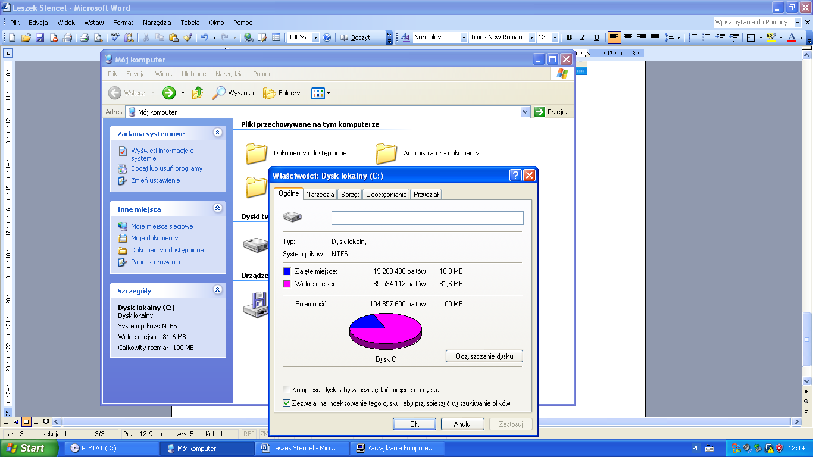The height and width of the screenshot is (457, 813).
Task: Open the Windows Start menu
Action: [29, 448]
